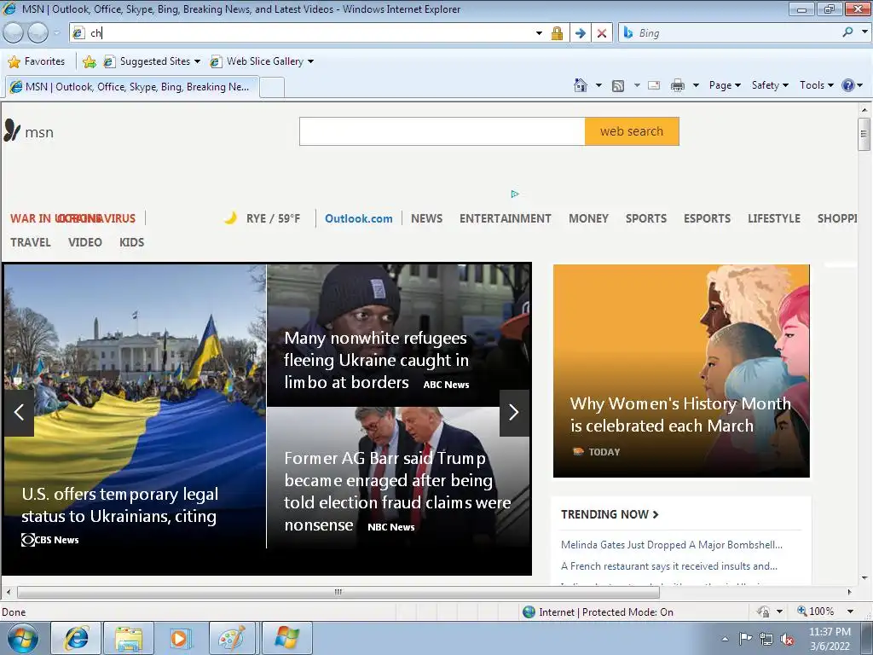
Task: Expand the address bar autocomplete dropdown
Action: (539, 33)
